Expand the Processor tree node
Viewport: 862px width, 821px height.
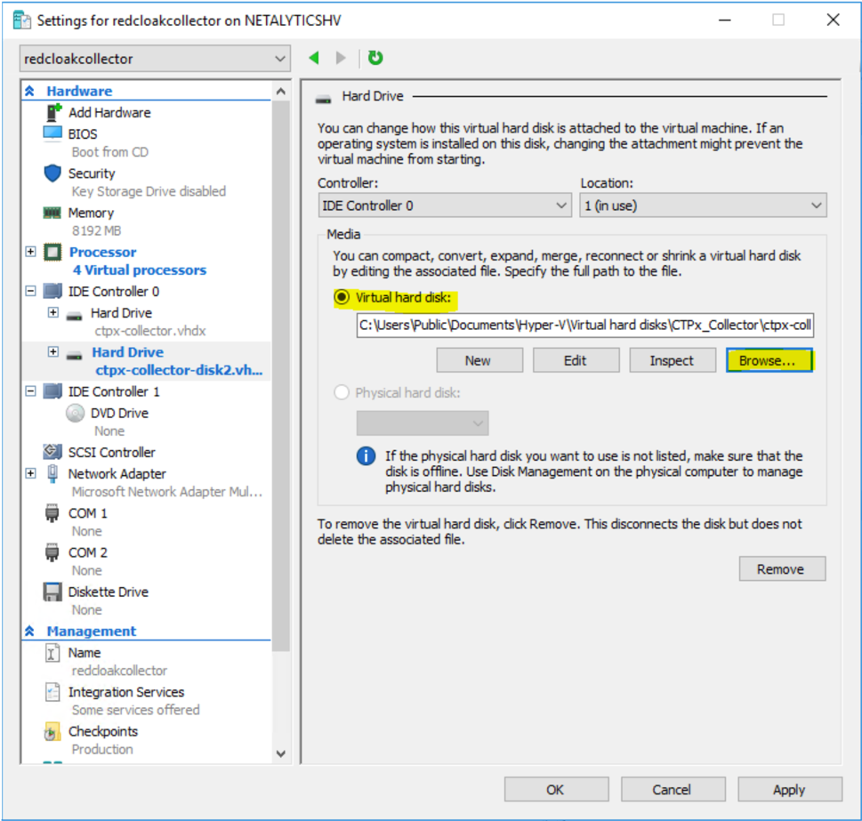pyautogui.click(x=31, y=252)
